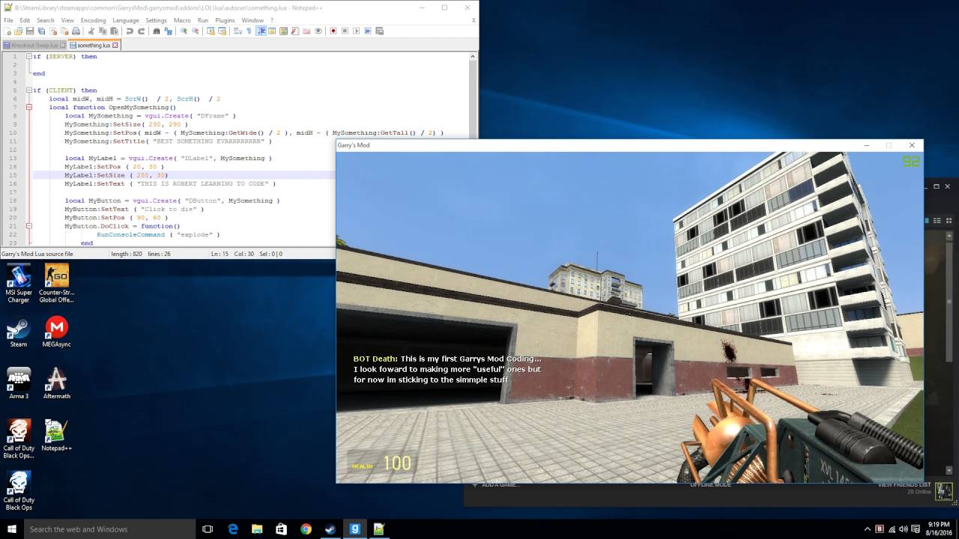Open the Search menu in Notepad++
The width and height of the screenshot is (959, 539).
pos(45,20)
